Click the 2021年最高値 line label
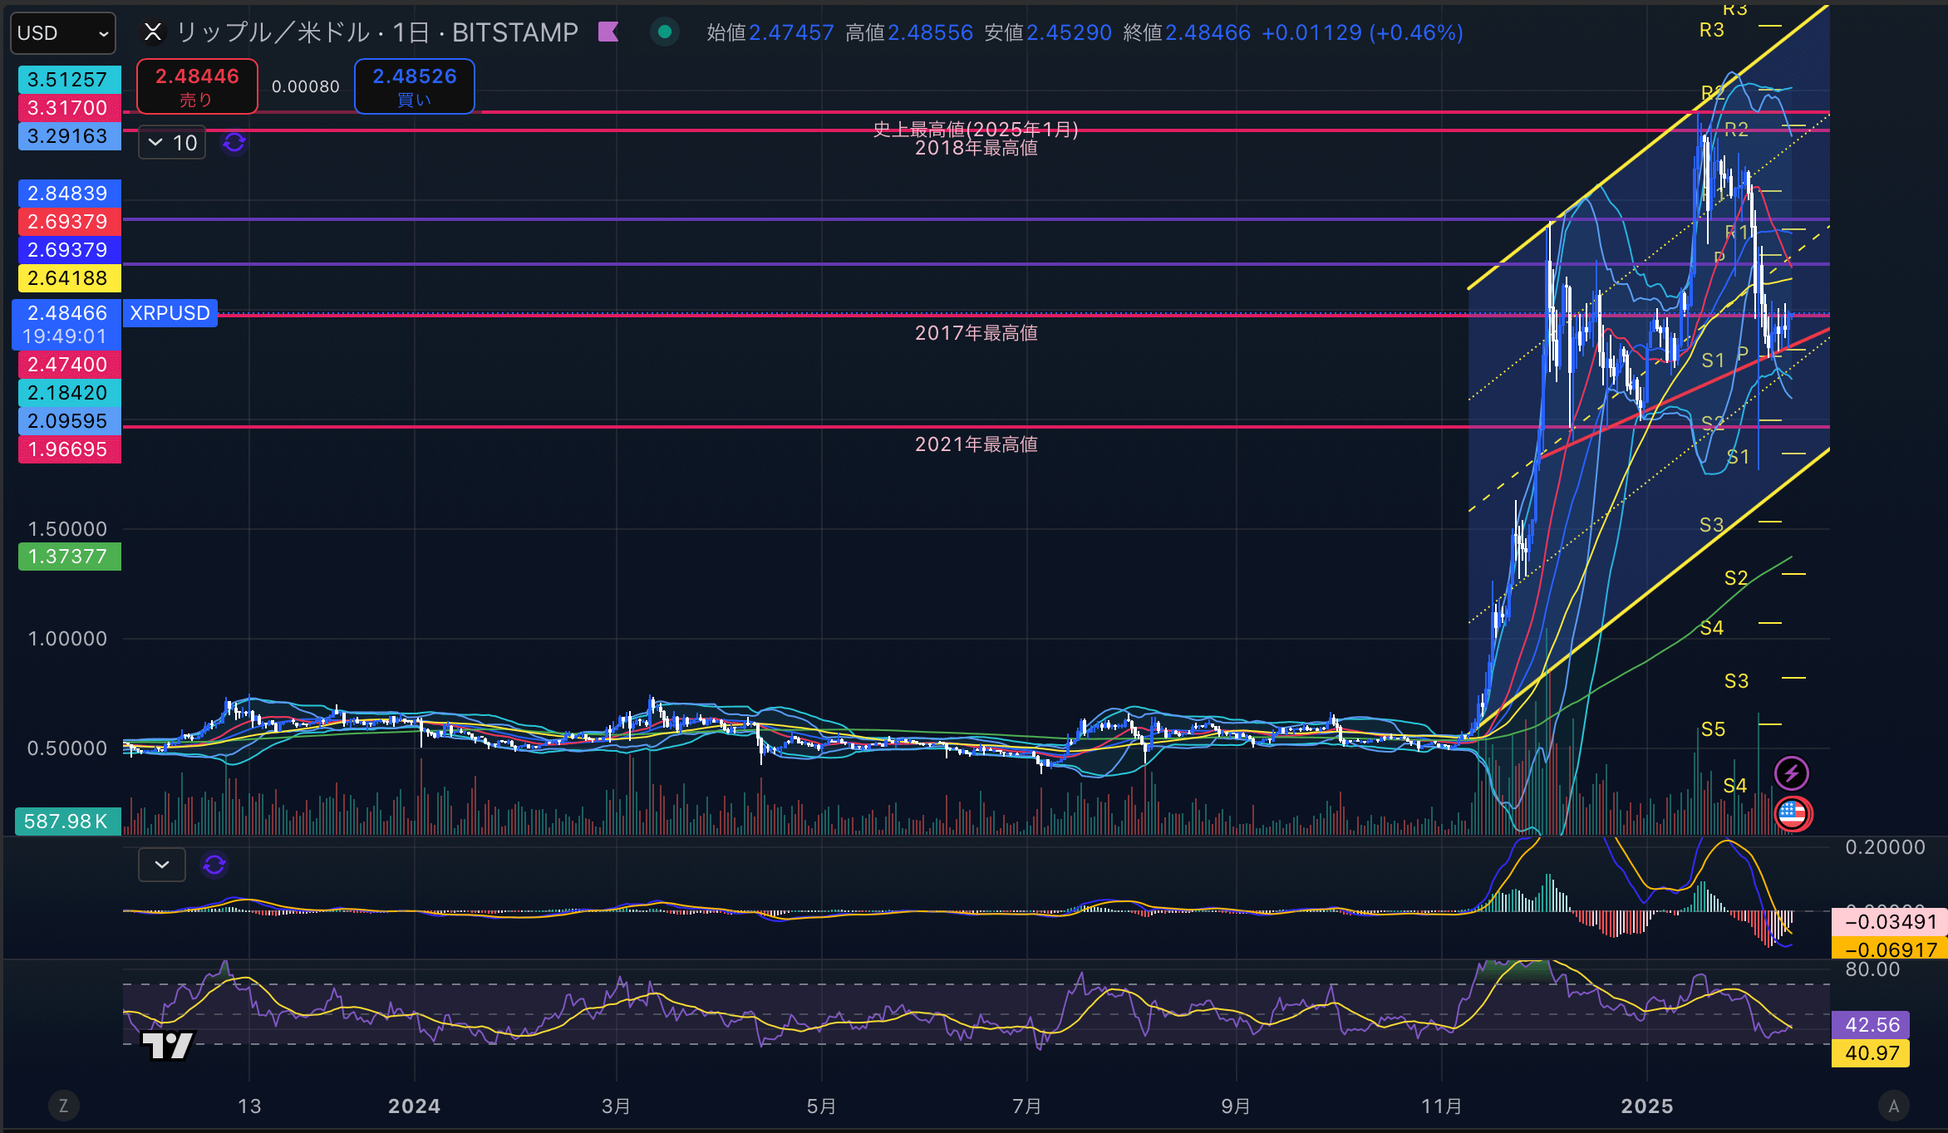Screen dimensions: 1948x1133 coord(976,444)
